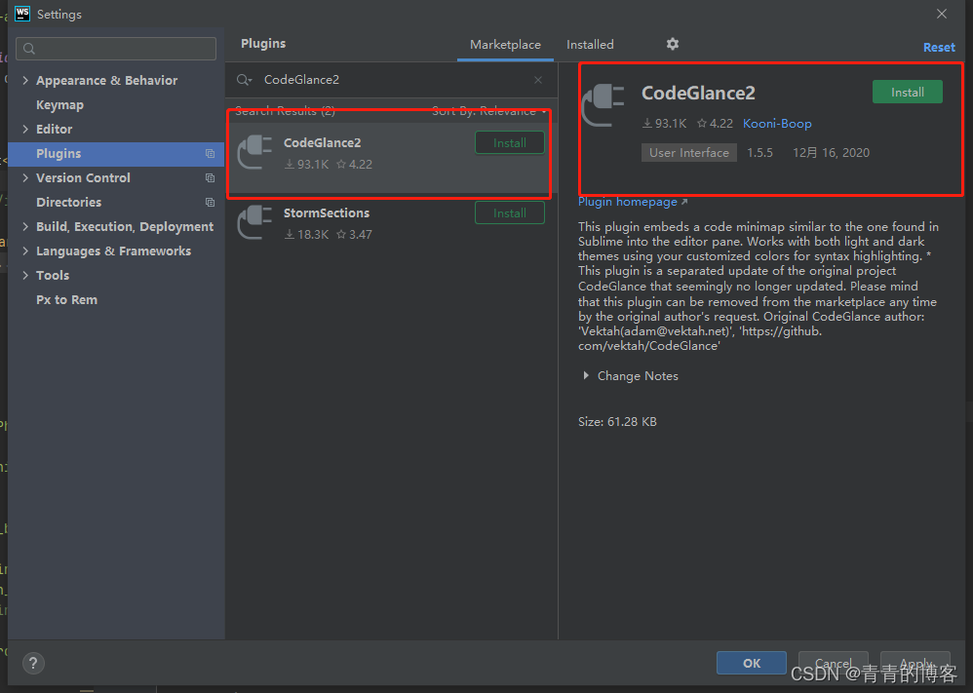Image resolution: width=973 pixels, height=693 pixels.
Task: Click the help question mark button
Action: [33, 663]
